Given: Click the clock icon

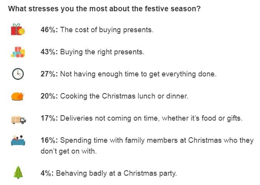Looking at the screenshot, I should [x=18, y=74].
